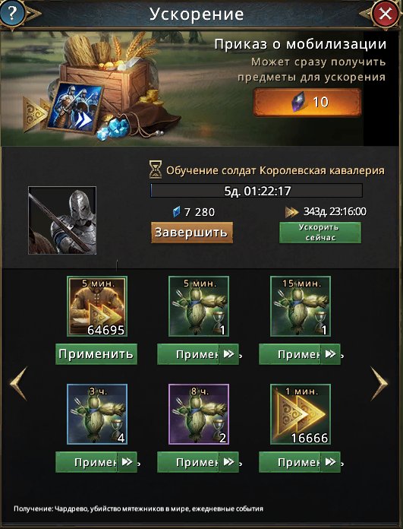Image resolution: width=403 pixels, height=529 pixels.
Task: Click Завершить to finish training with gems
Action: tap(191, 232)
